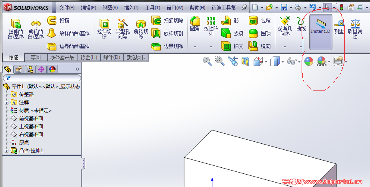Click the Print icon

pos(298,7)
